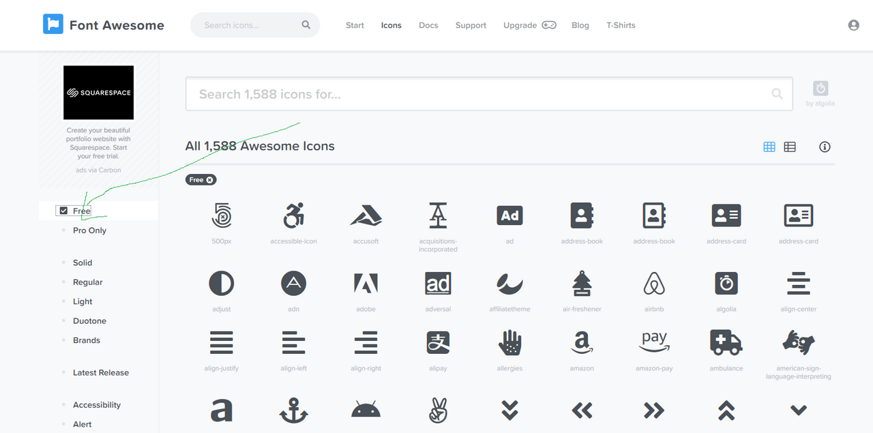The height and width of the screenshot is (433, 873).
Task: Show icon info with the info button
Action: coord(825,147)
